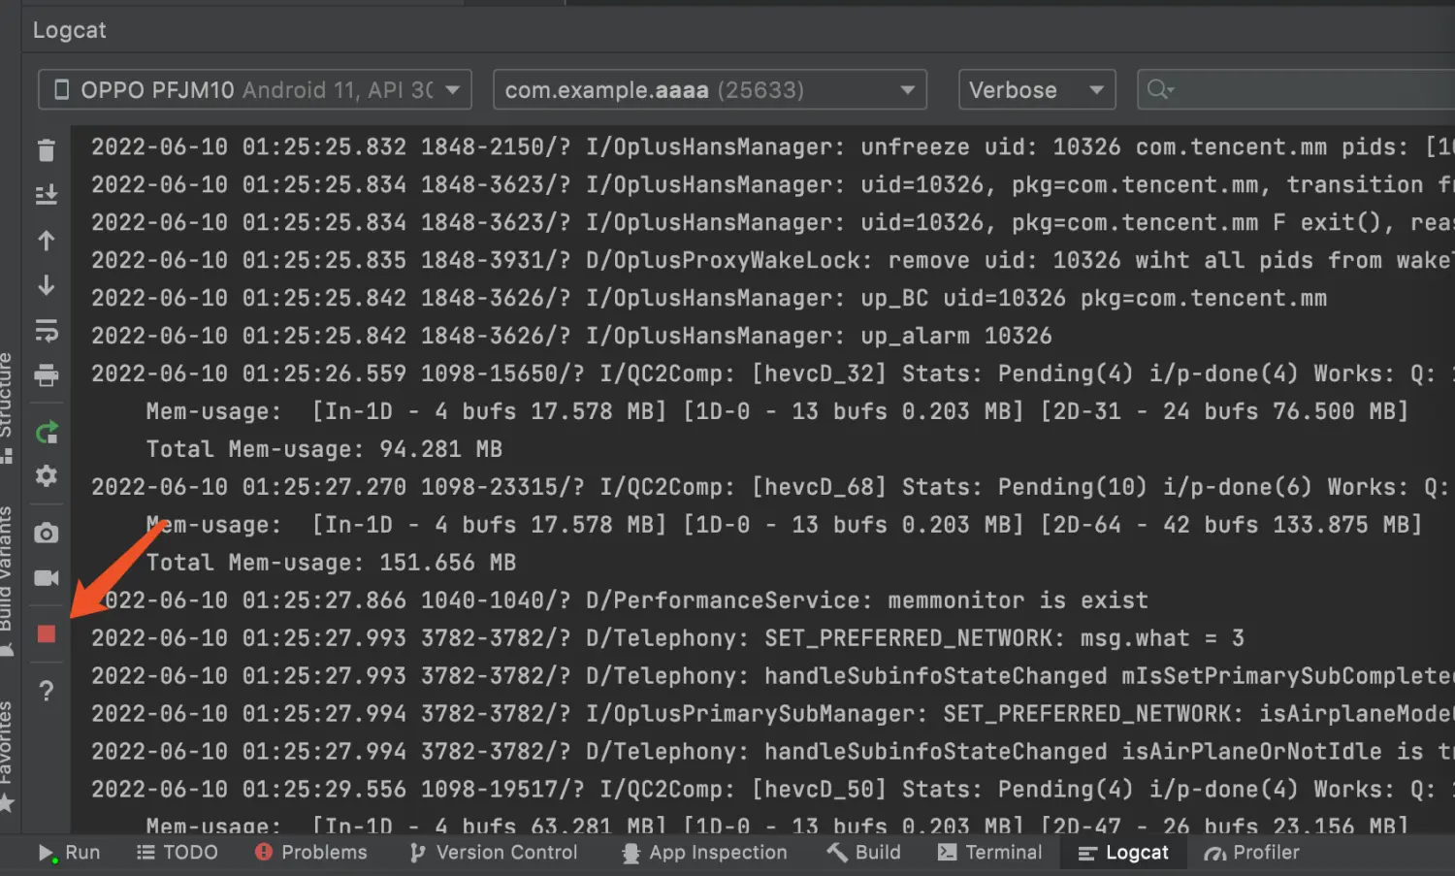Toggle soft-wrap for log lines
1455x876 pixels.
(46, 331)
